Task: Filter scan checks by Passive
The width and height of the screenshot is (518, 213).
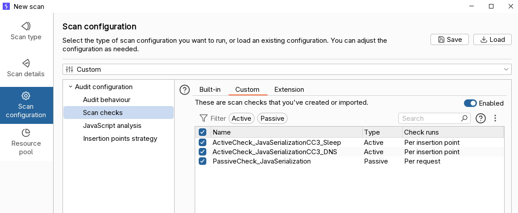Action: (272, 119)
